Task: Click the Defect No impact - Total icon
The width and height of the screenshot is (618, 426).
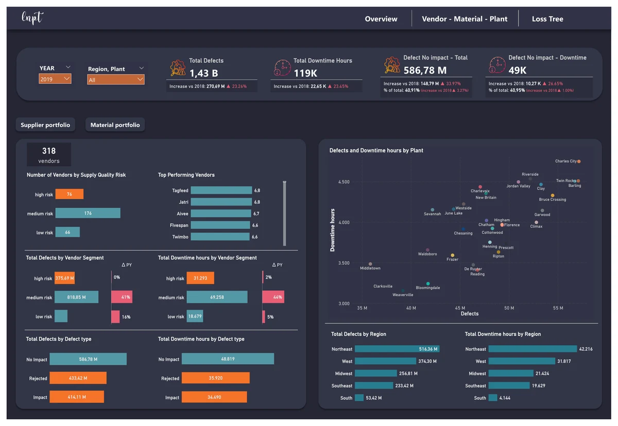Action: point(392,65)
